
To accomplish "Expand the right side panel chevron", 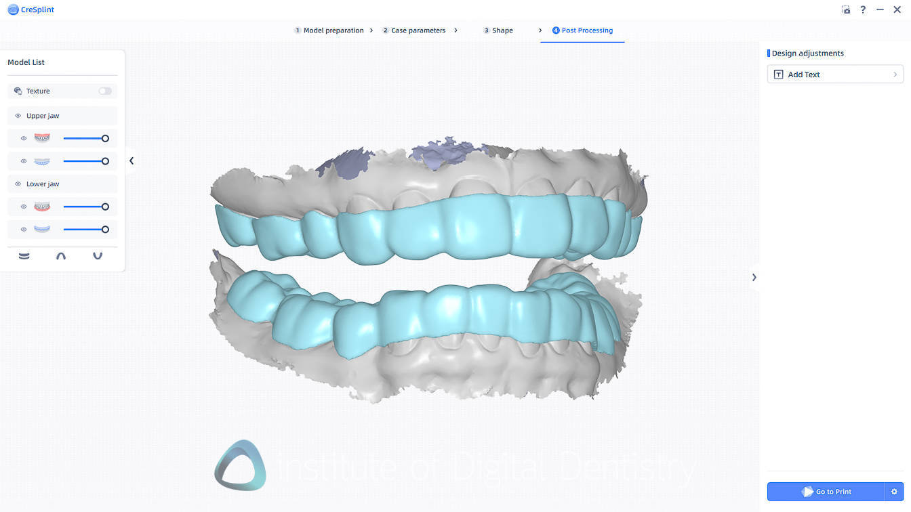I will [754, 277].
